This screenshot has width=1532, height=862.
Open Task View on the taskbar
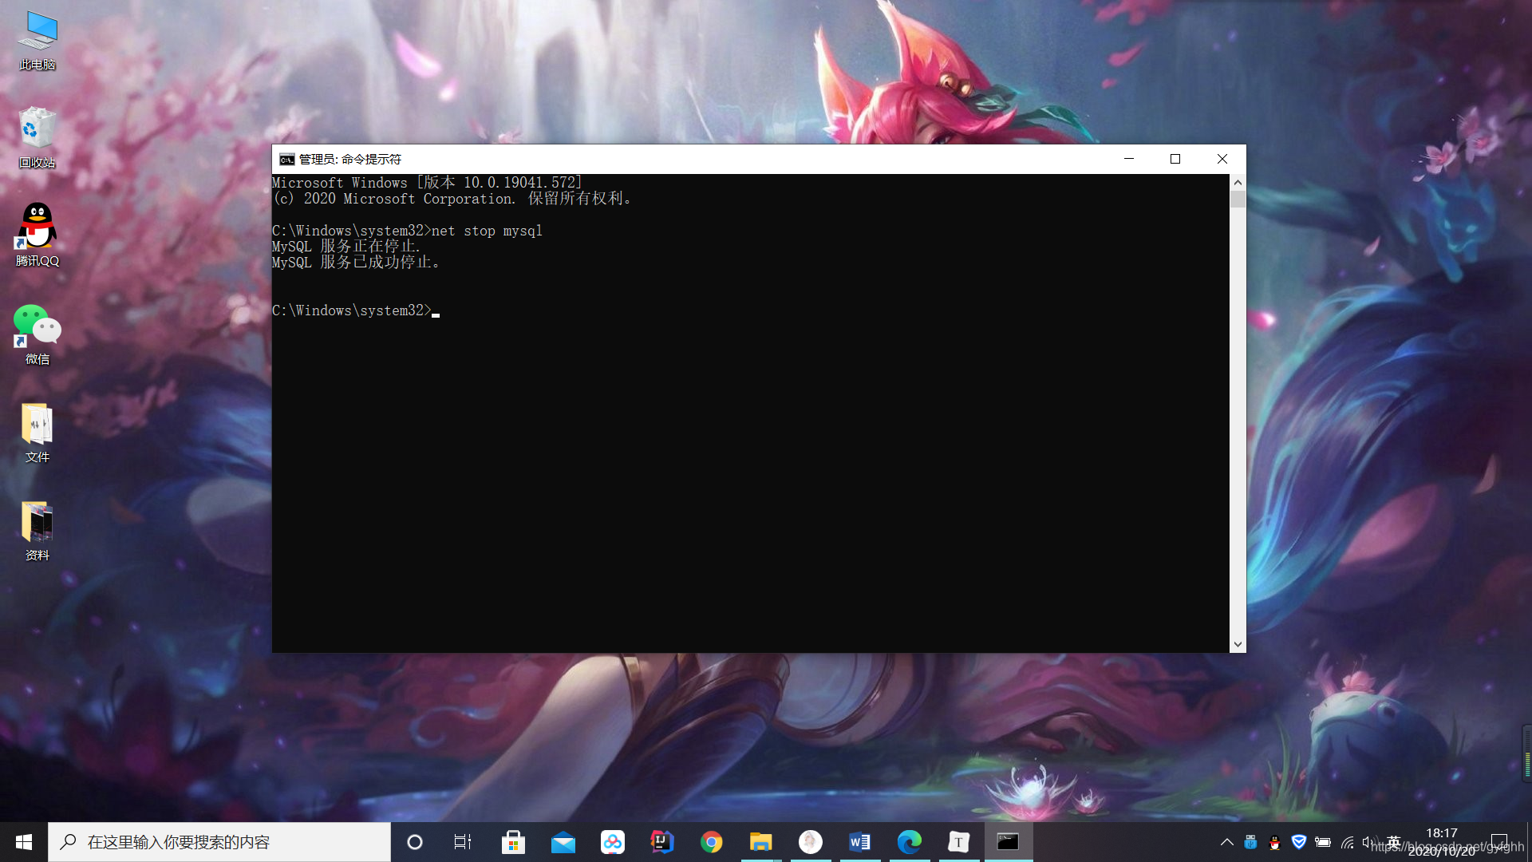click(x=463, y=842)
